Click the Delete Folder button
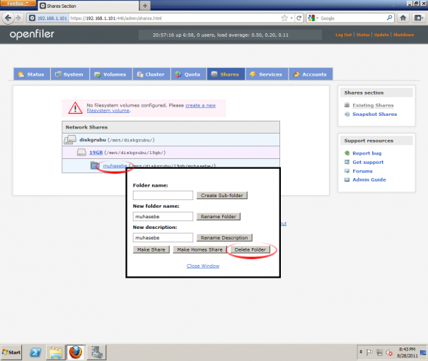 point(250,249)
